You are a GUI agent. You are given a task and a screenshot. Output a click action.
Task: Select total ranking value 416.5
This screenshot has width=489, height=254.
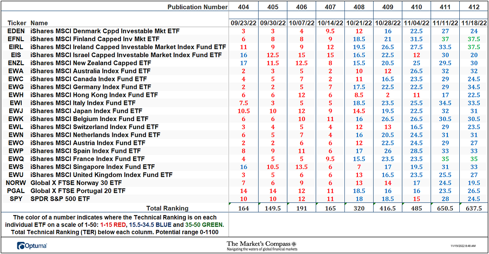click(388, 208)
